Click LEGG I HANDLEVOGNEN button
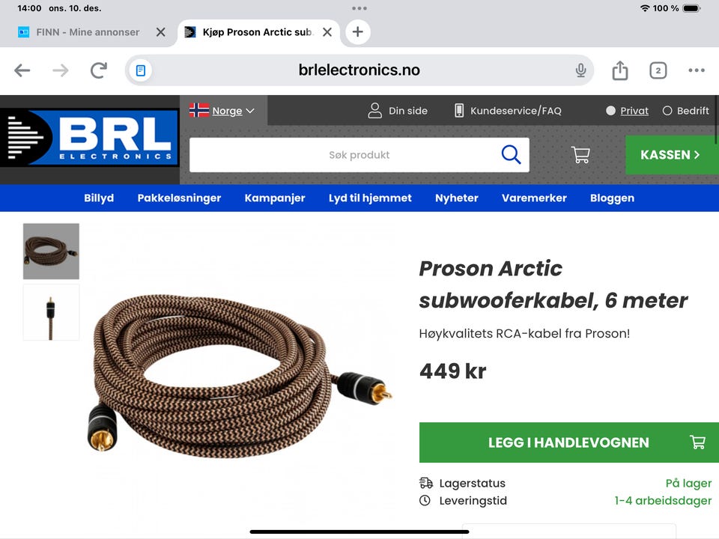The image size is (719, 539). click(568, 442)
